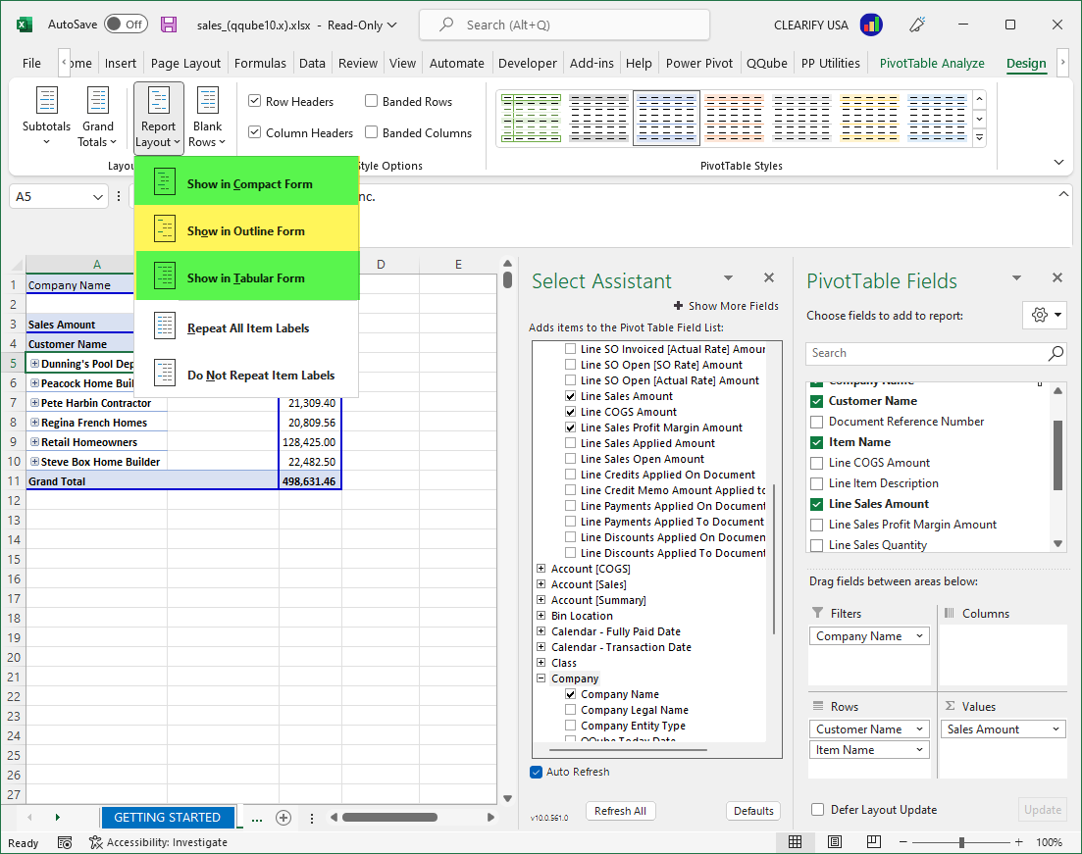Click the search magnifier in PivotTable Fields
The width and height of the screenshot is (1082, 854).
[x=1056, y=353]
